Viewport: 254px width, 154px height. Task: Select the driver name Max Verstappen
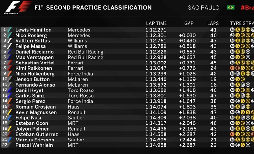pos(35,57)
